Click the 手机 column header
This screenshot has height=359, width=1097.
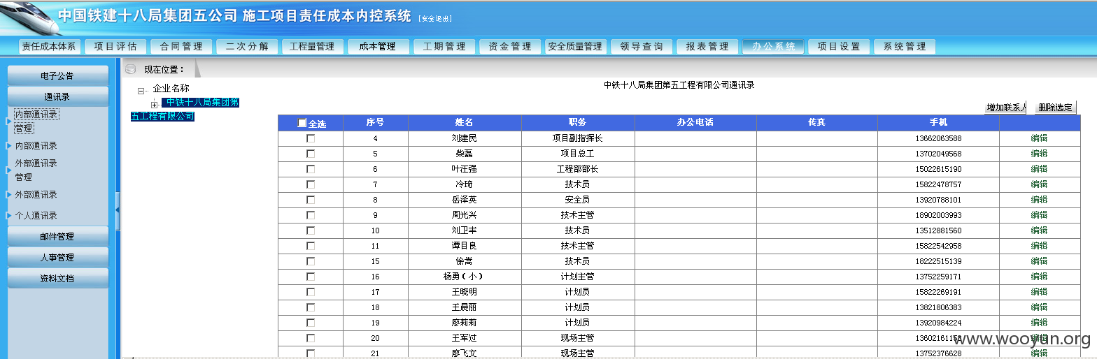coord(938,122)
